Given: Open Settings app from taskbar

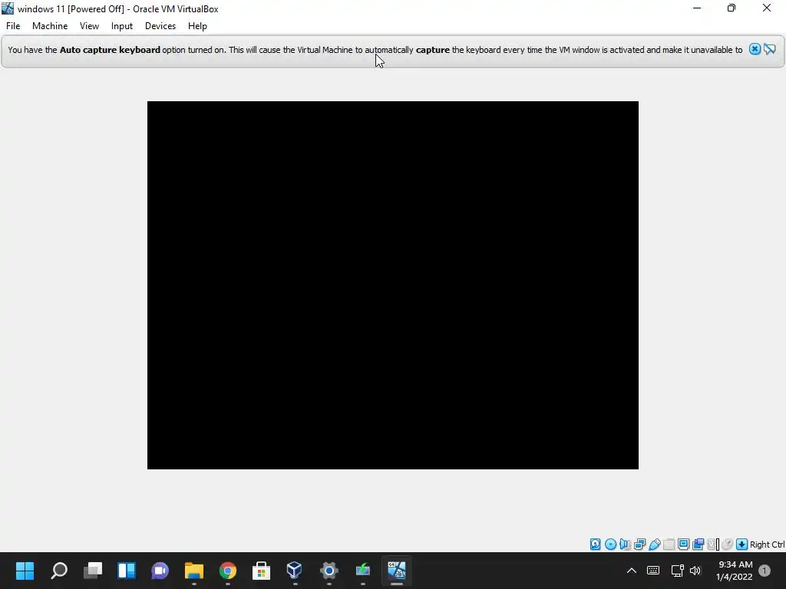Looking at the screenshot, I should tap(329, 571).
